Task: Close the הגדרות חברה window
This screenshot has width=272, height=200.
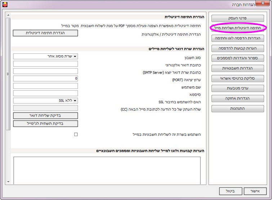Action: coord(263,3)
